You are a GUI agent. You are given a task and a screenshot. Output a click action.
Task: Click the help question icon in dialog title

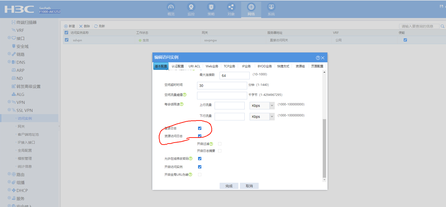[318, 58]
